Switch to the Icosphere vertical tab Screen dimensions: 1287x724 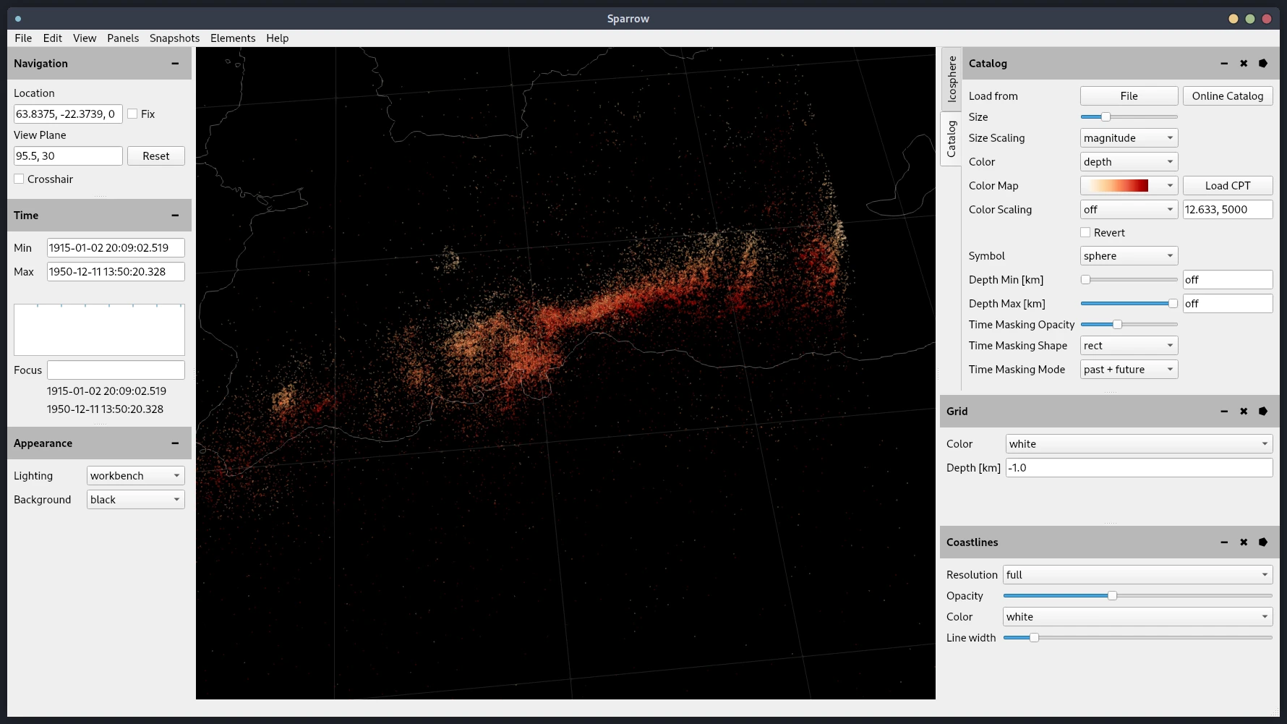[952, 79]
